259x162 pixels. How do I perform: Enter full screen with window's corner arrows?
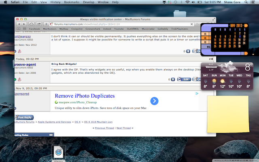[x=214, y=19]
